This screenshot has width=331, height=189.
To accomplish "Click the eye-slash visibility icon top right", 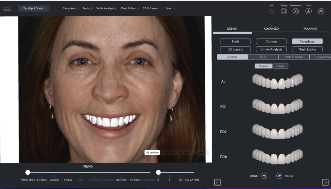I will pyautogui.click(x=321, y=11).
